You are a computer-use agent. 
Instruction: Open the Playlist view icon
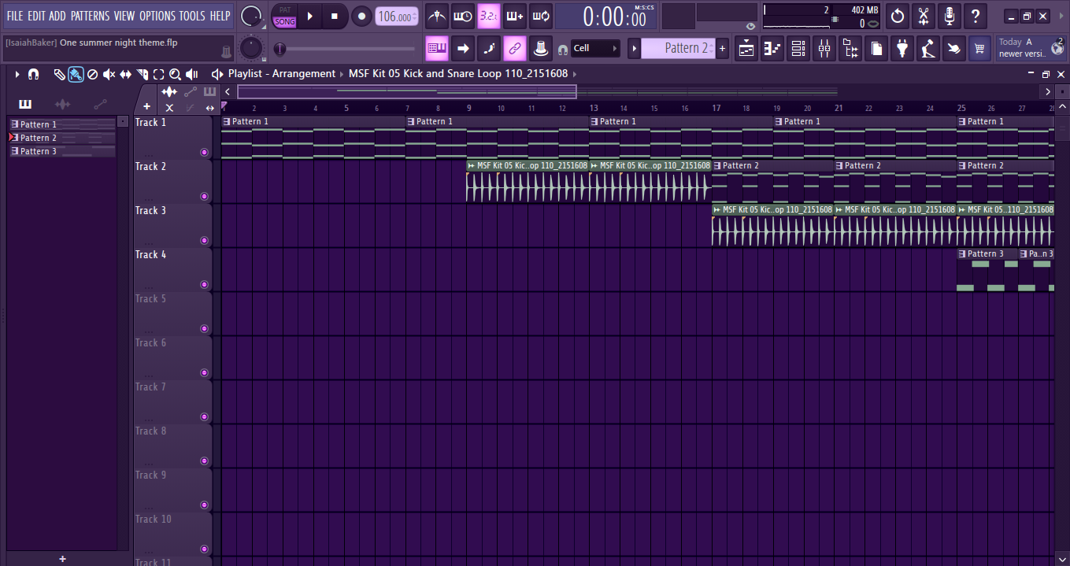[x=746, y=49]
